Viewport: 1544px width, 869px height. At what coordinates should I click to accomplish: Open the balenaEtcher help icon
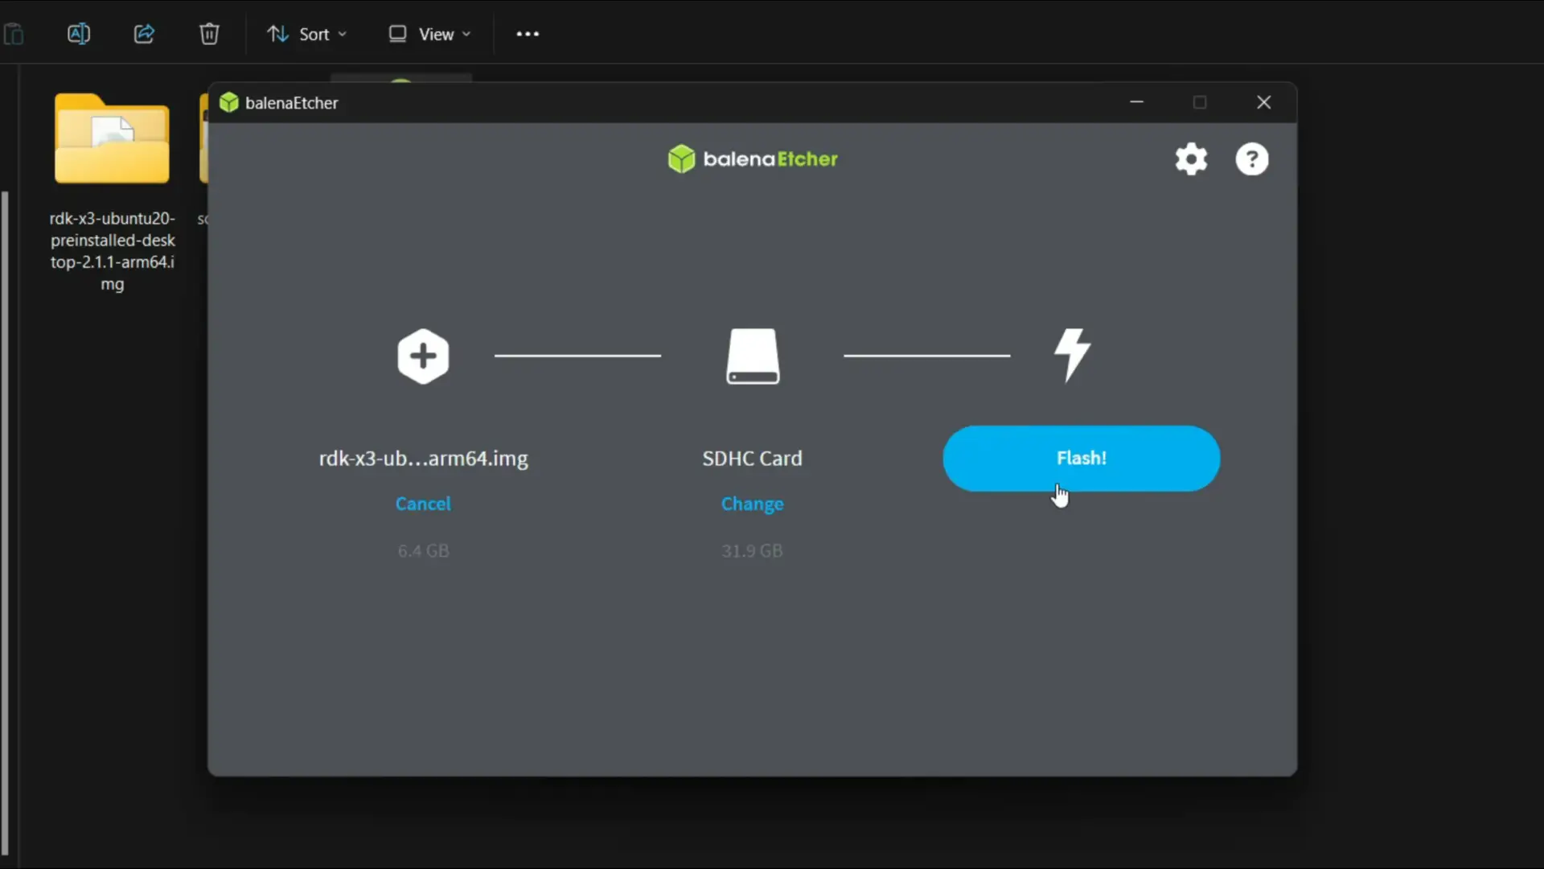[x=1252, y=159]
